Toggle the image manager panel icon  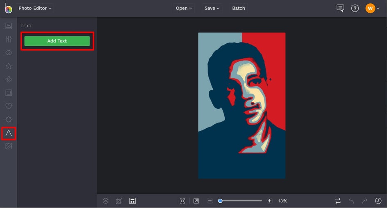tap(132, 201)
